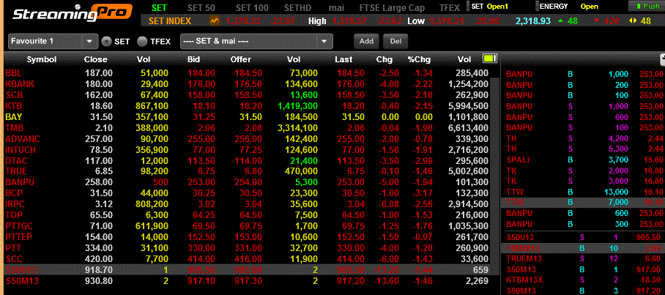The width and height of the screenshot is (665, 295).
Task: Click the scroll control atop the ticker panel
Action: [662, 59]
